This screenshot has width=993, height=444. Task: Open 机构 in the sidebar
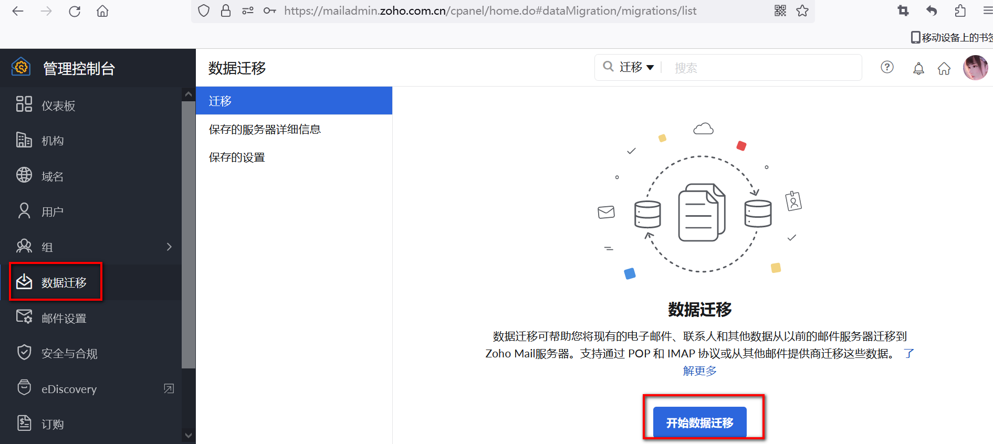90,141
